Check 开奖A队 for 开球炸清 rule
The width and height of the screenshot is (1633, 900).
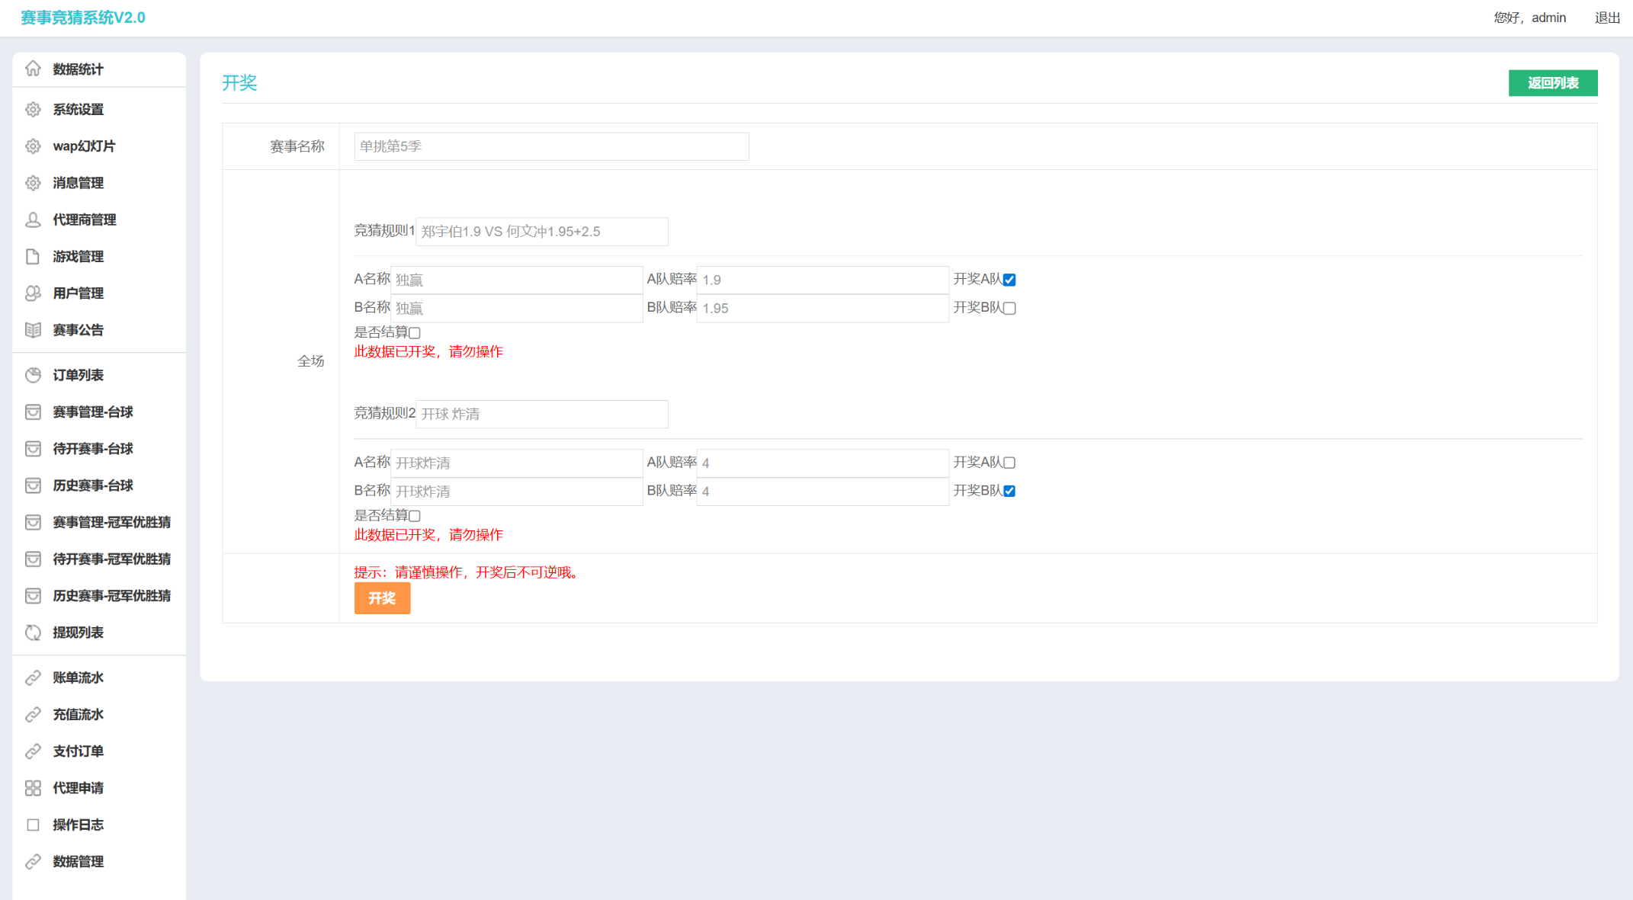[1009, 463]
